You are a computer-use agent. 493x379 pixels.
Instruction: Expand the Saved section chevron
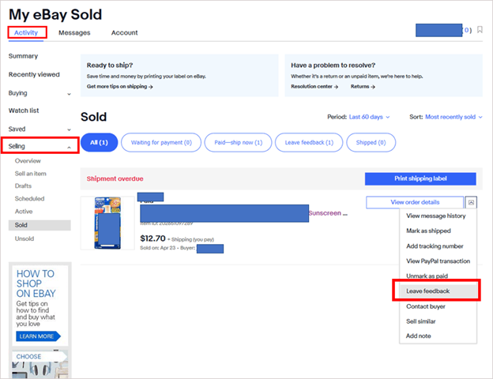(69, 129)
